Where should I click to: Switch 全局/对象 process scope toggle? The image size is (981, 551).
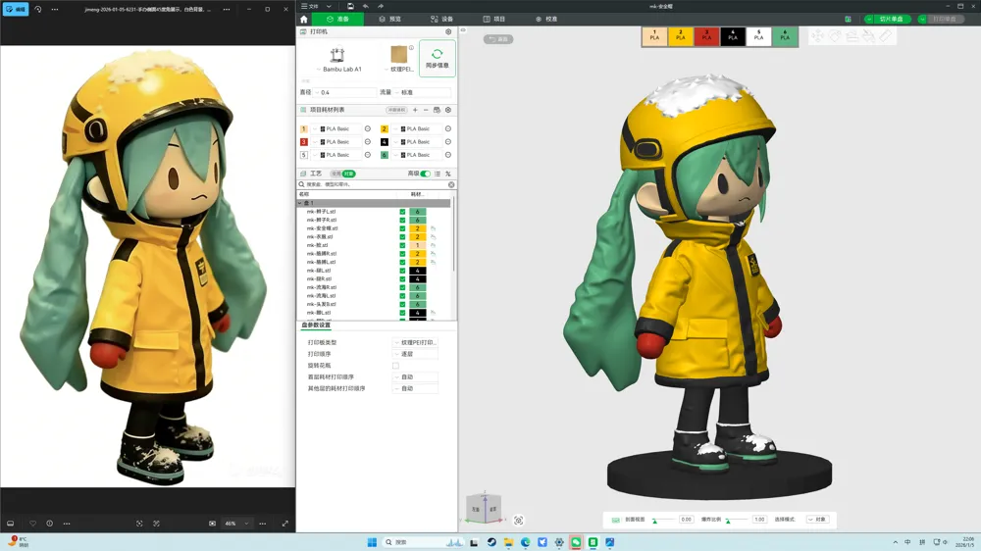coord(342,174)
